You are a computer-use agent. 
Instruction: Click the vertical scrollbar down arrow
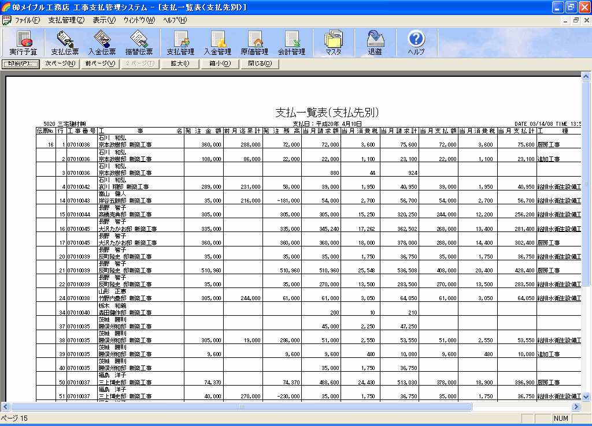pyautogui.click(x=586, y=397)
